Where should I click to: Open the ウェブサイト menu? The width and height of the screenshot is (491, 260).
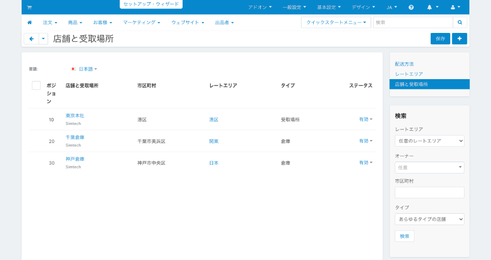[x=188, y=22]
